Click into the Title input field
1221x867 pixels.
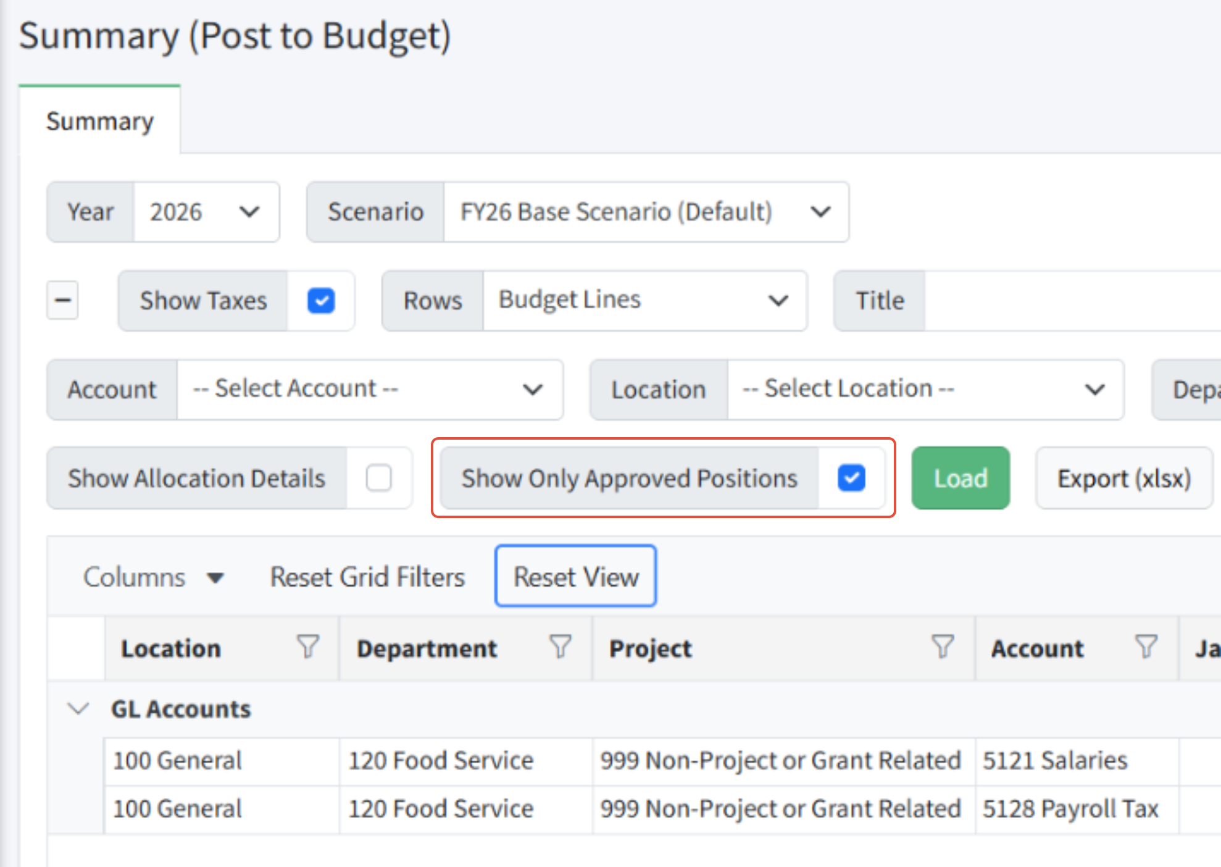[x=1073, y=301]
